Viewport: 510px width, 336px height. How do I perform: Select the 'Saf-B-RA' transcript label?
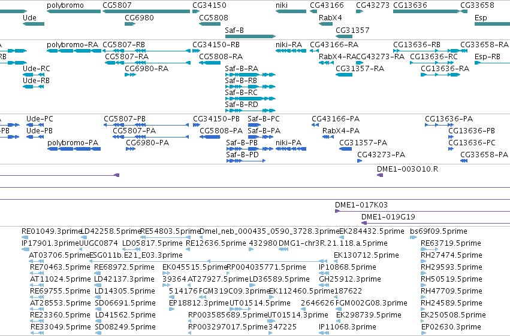(242, 68)
